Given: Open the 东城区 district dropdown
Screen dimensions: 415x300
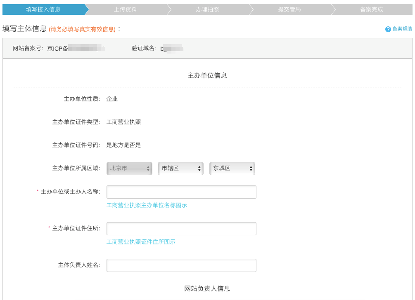Looking at the screenshot, I should click(x=232, y=168).
